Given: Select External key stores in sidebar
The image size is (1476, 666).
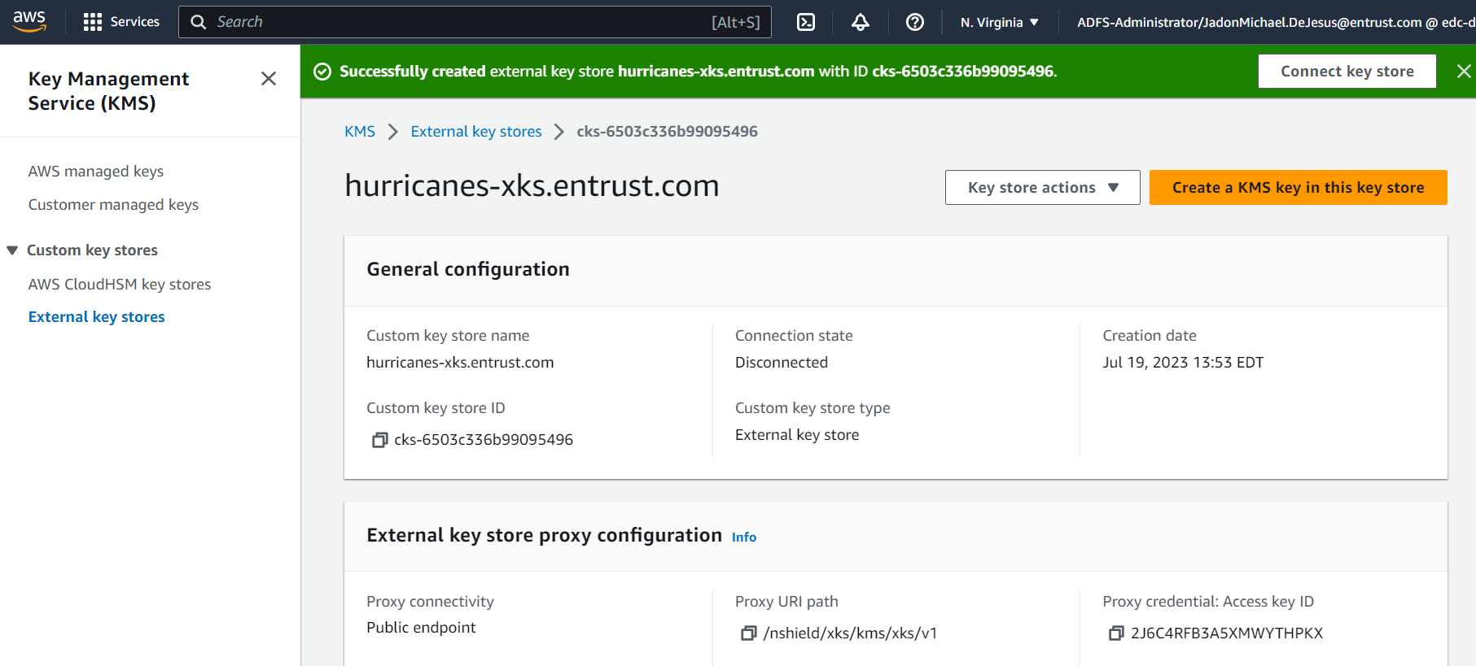Looking at the screenshot, I should [x=96, y=317].
